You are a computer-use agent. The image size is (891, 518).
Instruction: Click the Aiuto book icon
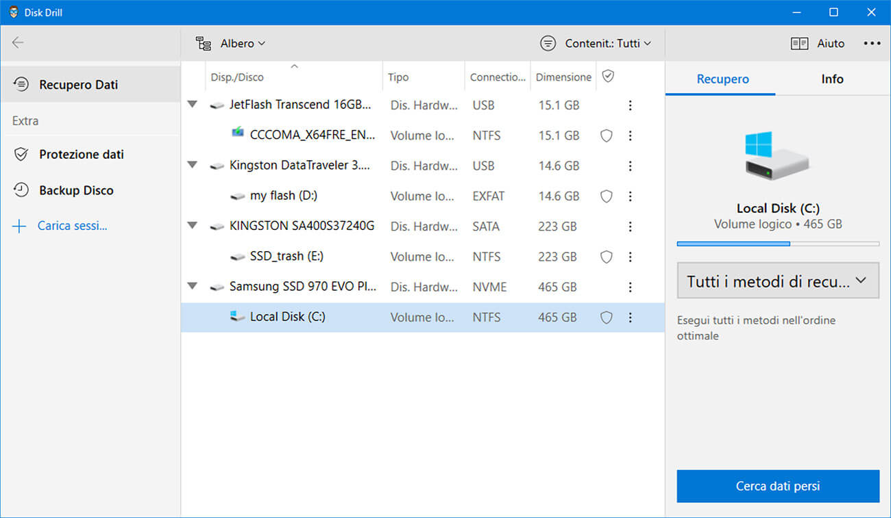coord(799,43)
